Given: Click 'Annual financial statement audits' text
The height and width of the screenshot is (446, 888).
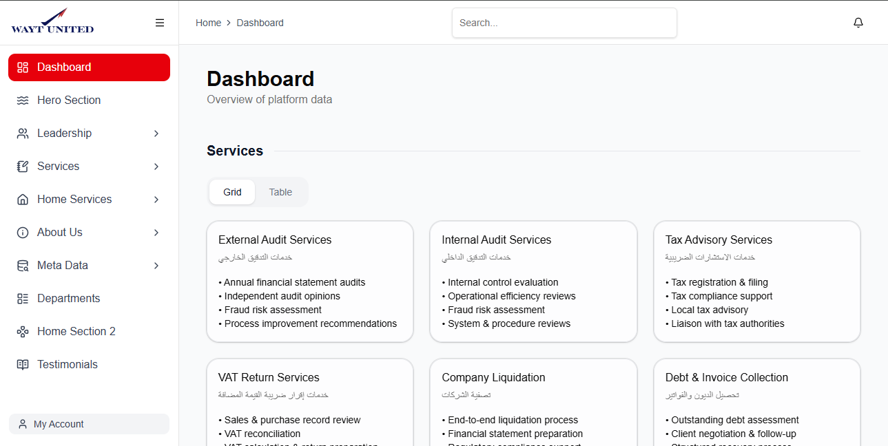Looking at the screenshot, I should click(294, 282).
